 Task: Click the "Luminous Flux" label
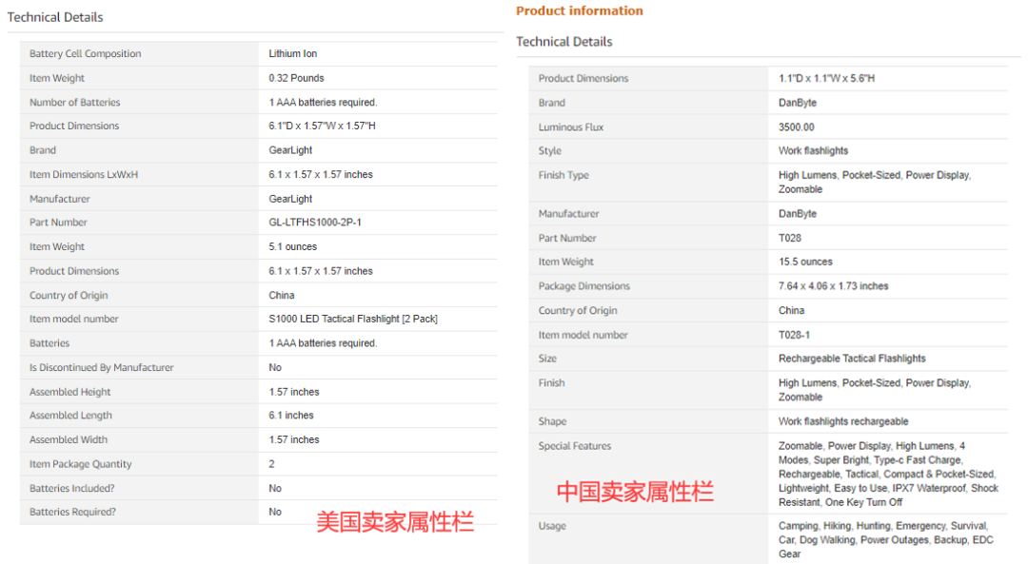click(x=570, y=127)
